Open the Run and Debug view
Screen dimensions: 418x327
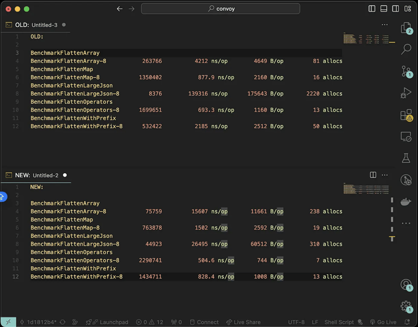click(405, 93)
